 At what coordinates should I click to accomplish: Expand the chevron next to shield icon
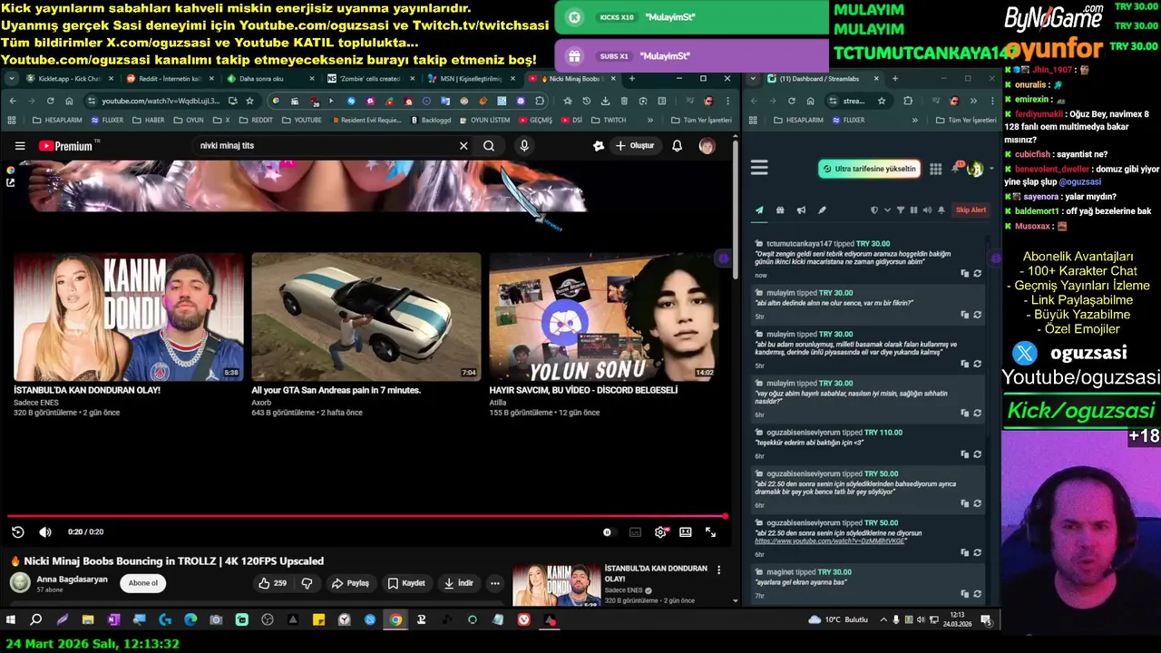click(x=887, y=210)
